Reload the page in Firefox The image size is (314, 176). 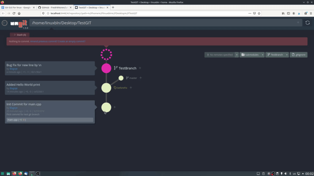point(14,13)
